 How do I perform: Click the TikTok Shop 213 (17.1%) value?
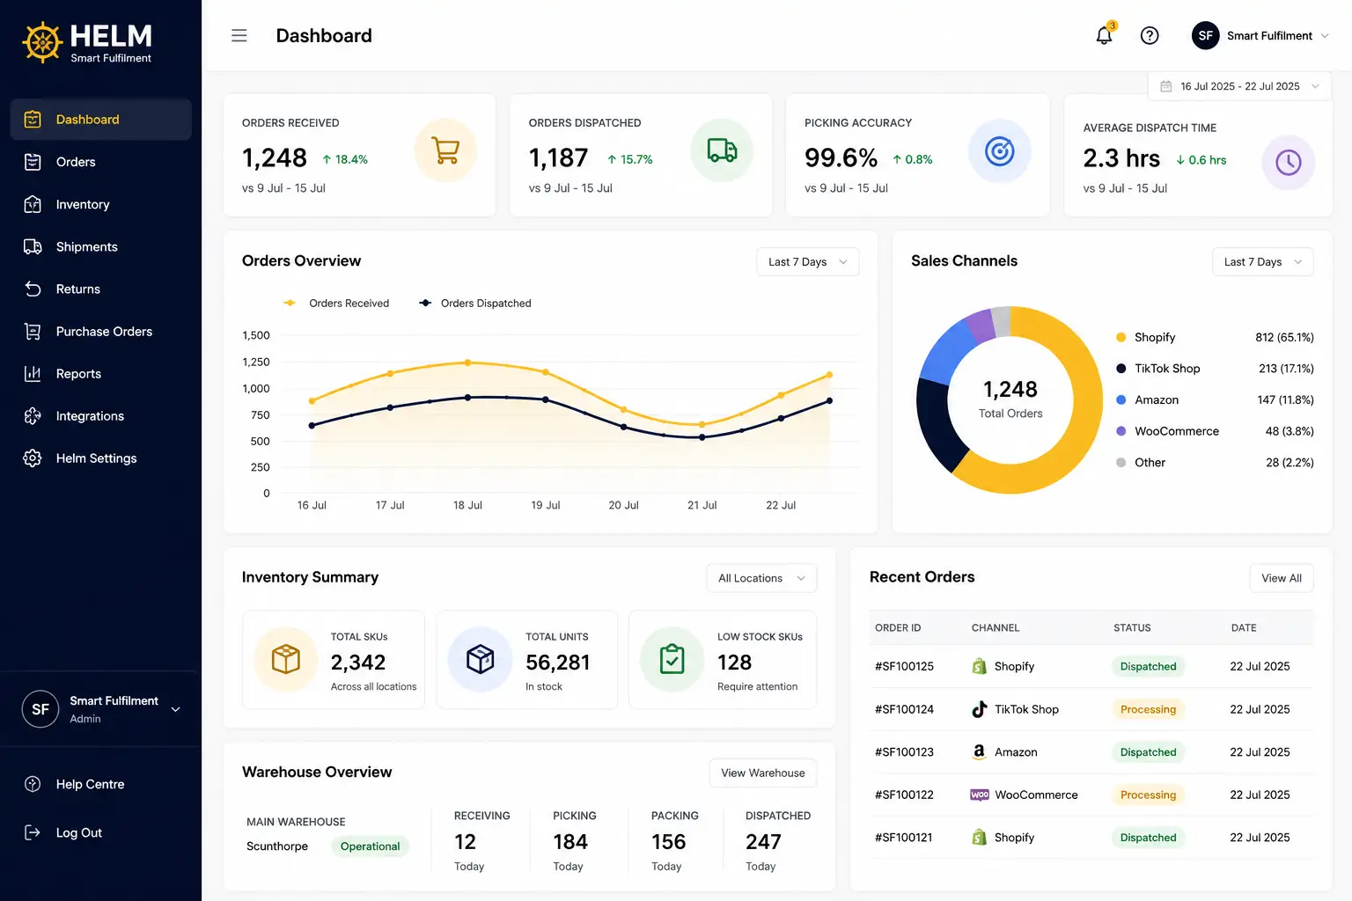click(x=1286, y=369)
